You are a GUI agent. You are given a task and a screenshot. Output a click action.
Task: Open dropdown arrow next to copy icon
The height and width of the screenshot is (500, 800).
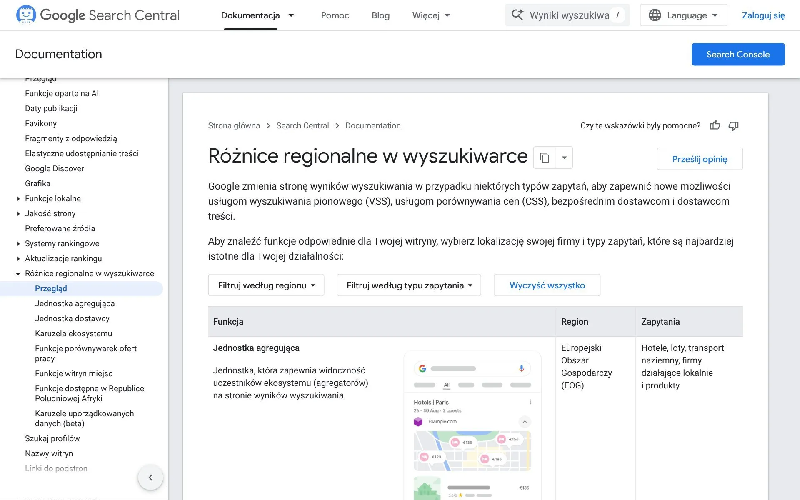click(x=565, y=157)
